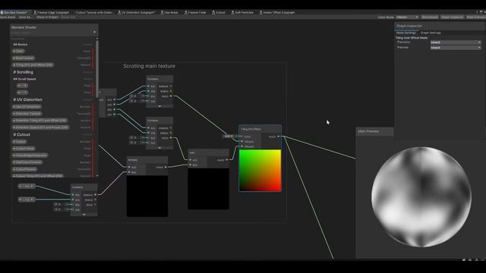This screenshot has height=273, width=486.
Task: Open the Cutout Texture with Distortion tab
Action: tap(94, 12)
